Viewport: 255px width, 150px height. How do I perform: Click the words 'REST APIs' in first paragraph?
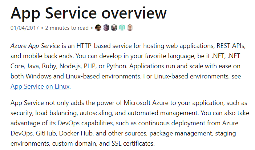click(x=231, y=46)
